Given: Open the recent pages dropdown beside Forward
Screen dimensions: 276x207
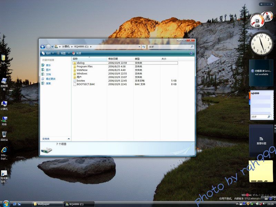Looking at the screenshot, I should click(x=52, y=47).
